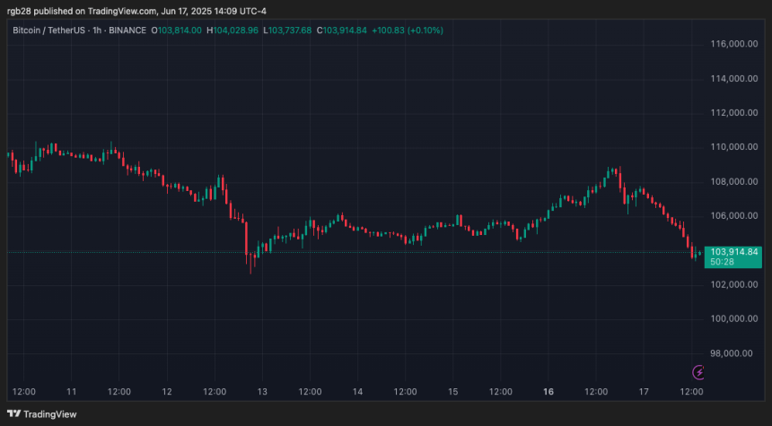Select the 13 date marker on time axis
772x426 pixels.
[262, 392]
